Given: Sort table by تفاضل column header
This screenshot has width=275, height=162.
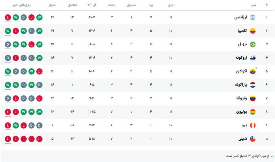Looking at the screenshot, I should [72, 5].
